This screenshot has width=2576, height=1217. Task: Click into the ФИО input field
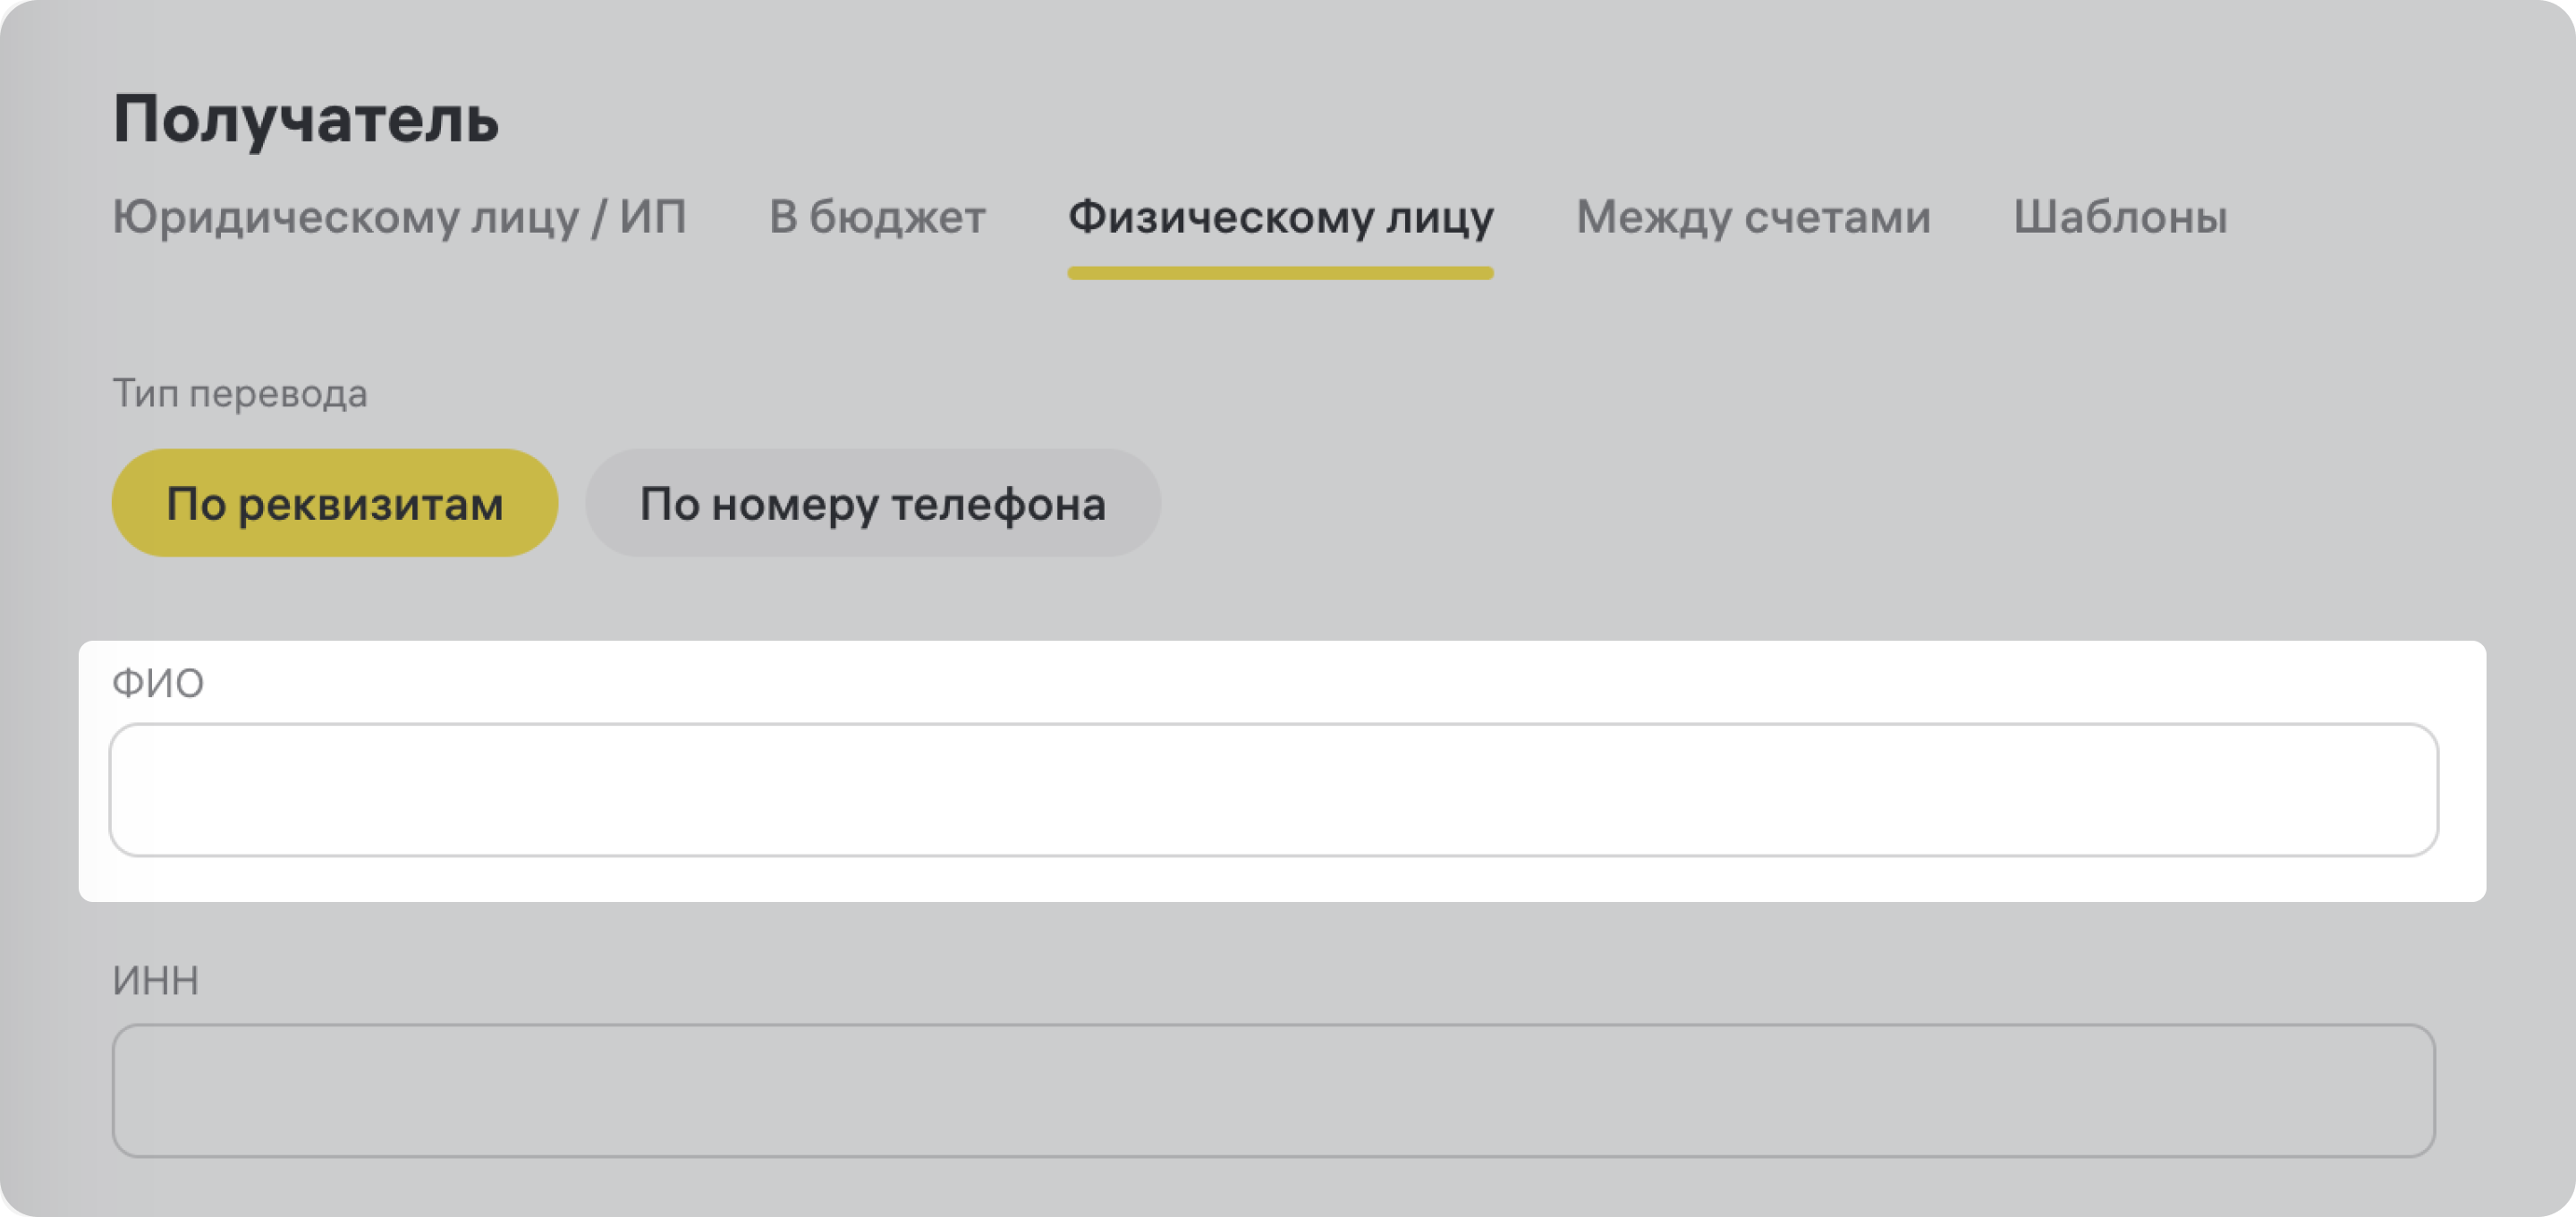1273,789
